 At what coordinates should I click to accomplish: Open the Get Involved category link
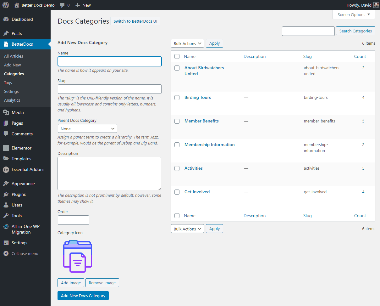point(197,192)
